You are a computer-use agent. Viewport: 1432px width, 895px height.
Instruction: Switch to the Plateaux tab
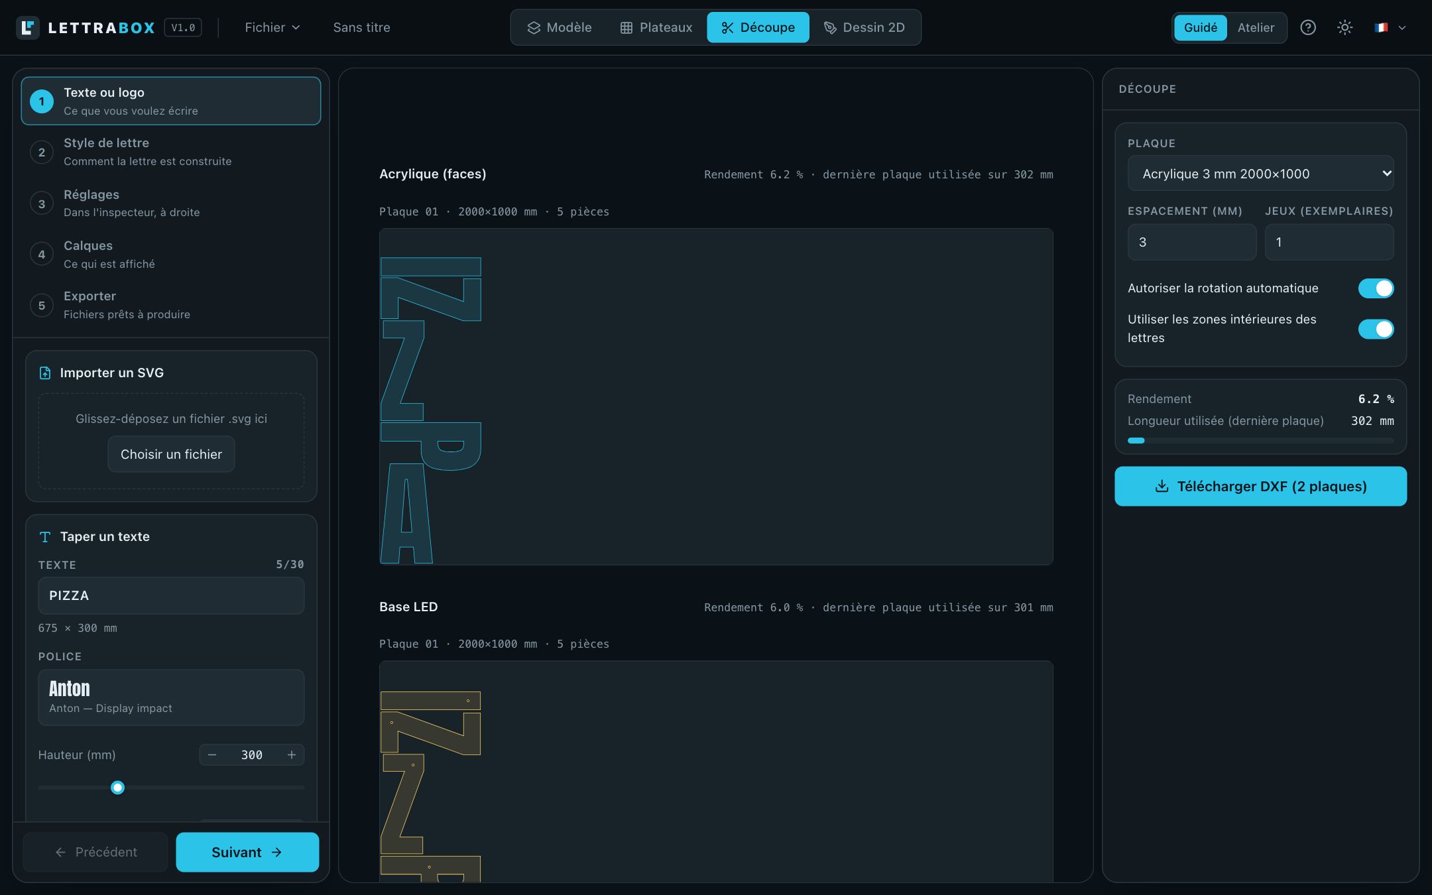[656, 27]
